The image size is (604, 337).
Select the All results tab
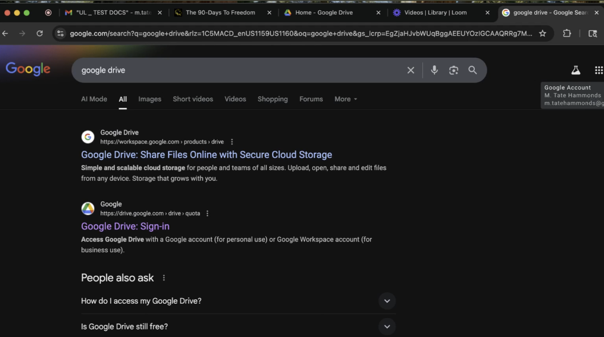tap(123, 99)
